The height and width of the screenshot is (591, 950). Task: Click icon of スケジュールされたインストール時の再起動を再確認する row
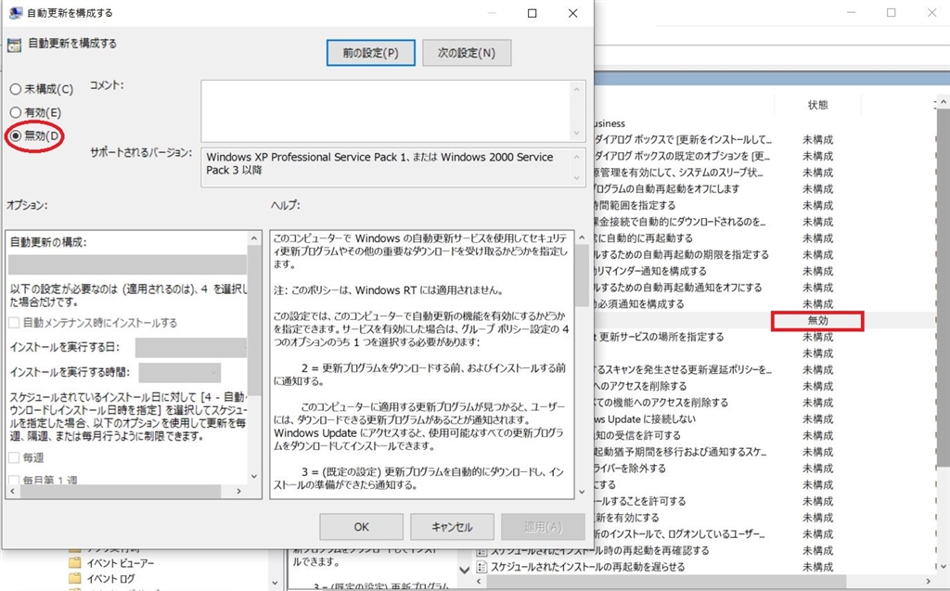pyautogui.click(x=481, y=550)
